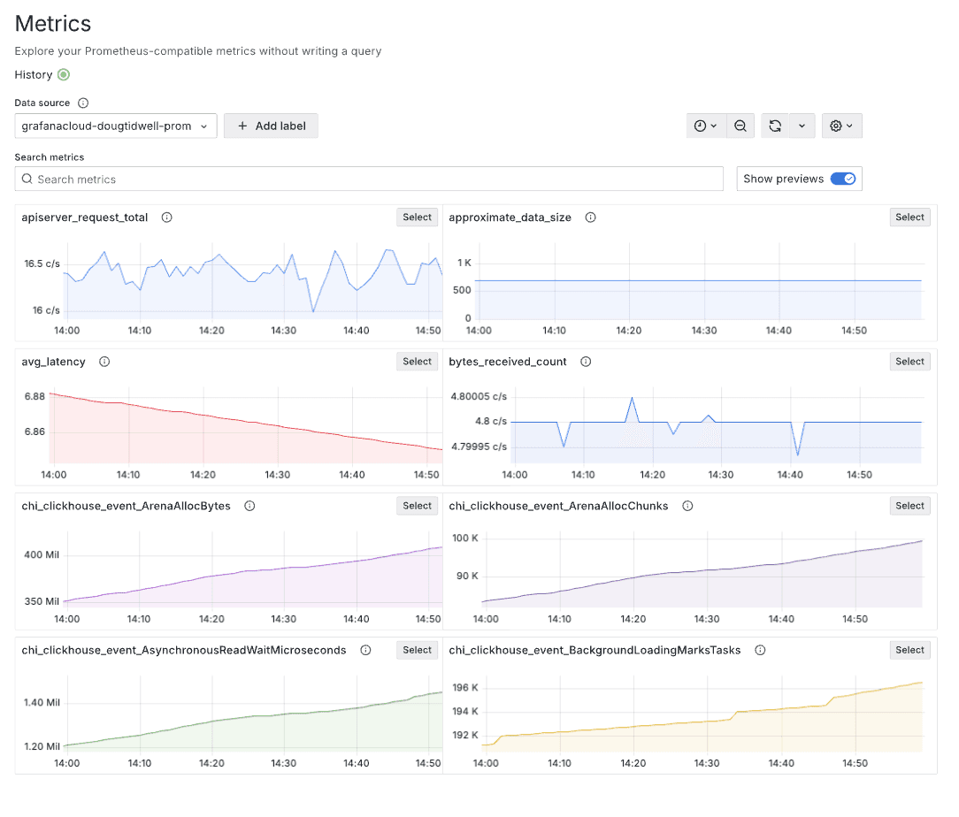Click the info icon beside avg_latency
This screenshot has width=959, height=817.
click(x=104, y=362)
